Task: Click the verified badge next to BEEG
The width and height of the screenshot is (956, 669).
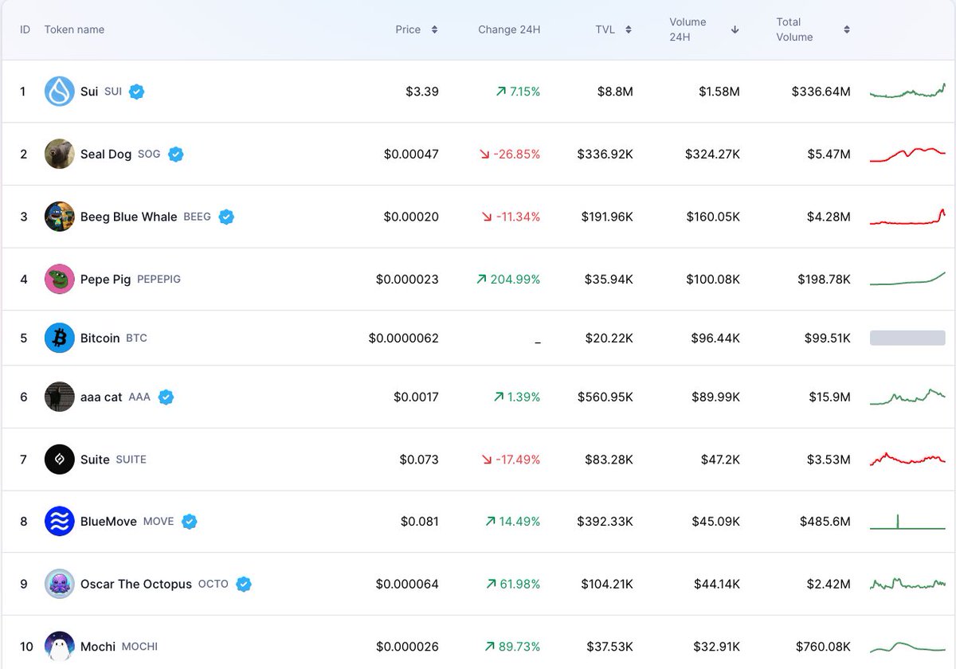Action: [226, 217]
